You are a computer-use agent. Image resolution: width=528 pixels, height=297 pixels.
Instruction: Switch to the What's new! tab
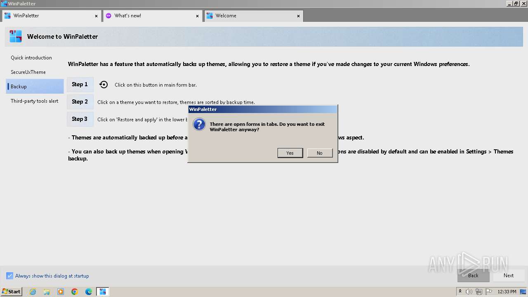152,16
